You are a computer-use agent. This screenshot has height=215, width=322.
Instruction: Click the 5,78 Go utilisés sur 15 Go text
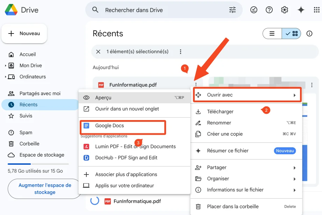point(35,171)
